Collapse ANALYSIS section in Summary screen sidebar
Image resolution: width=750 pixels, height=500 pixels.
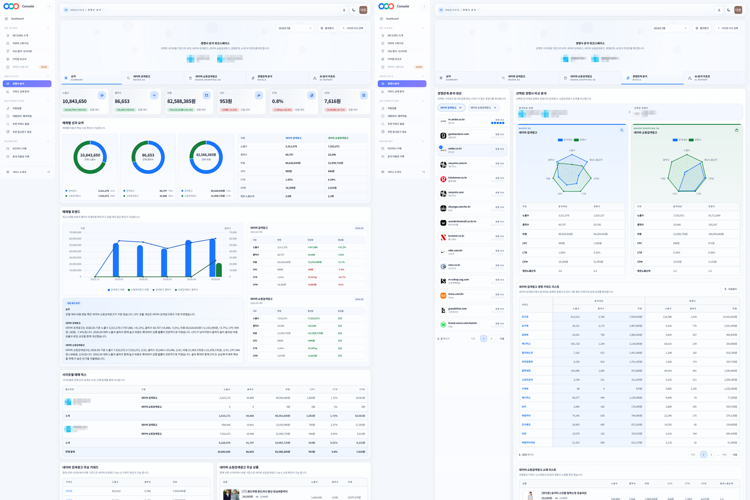tap(48, 77)
